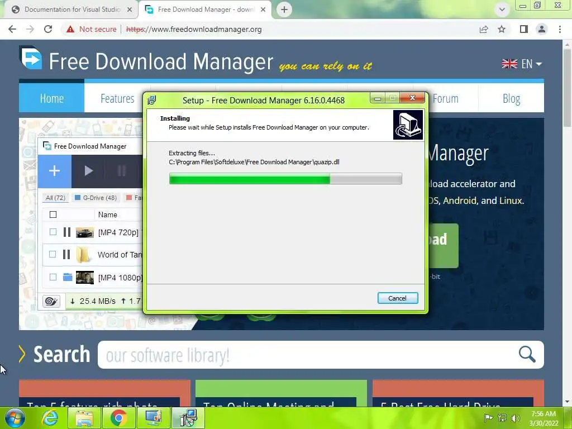The image size is (572, 429).
Task: Click the 25.4 MB/s download speed text
Action: (x=97, y=301)
